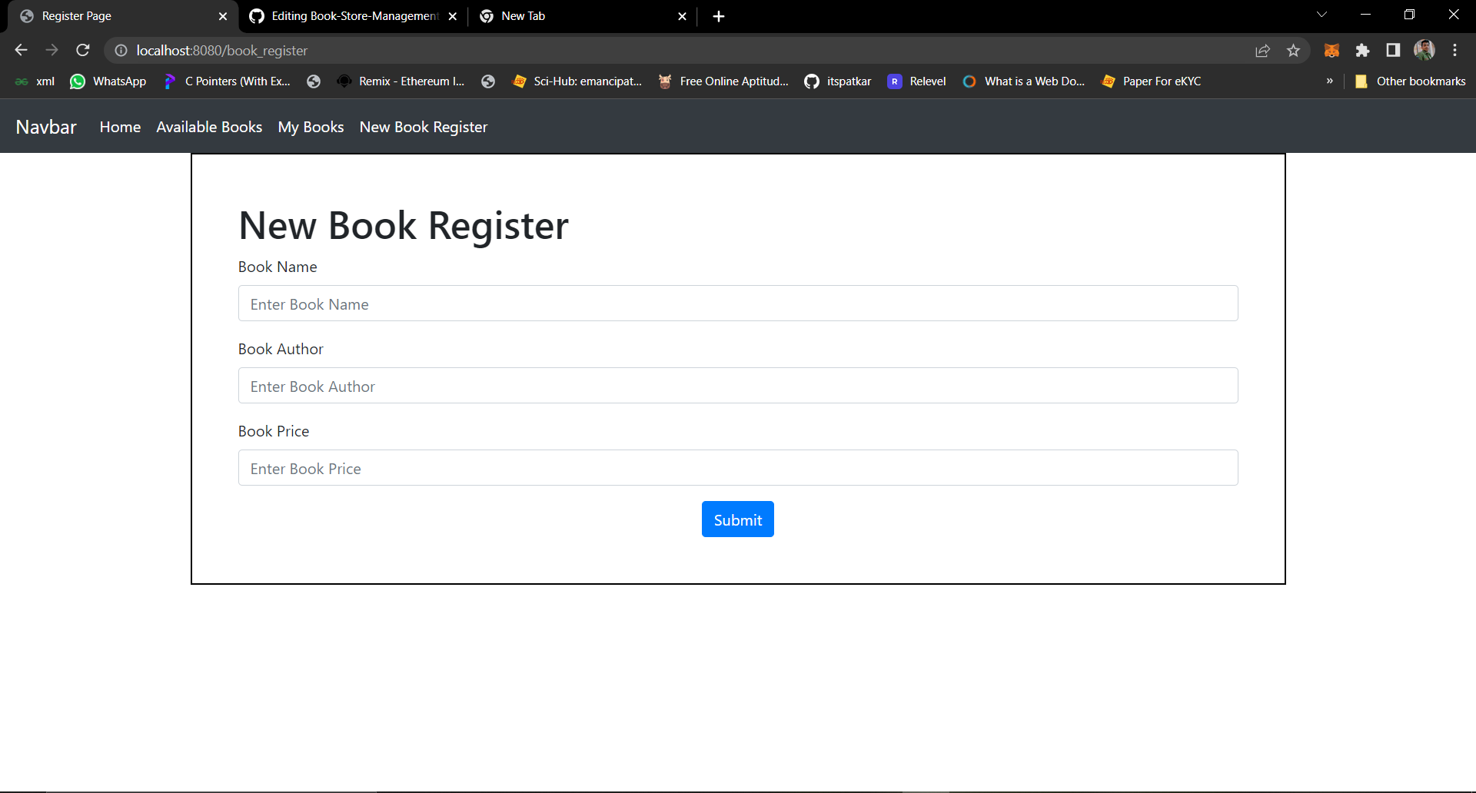Screen dimensions: 1476x793
Task: Bookmark this page via the star icon
Action: (1293, 50)
